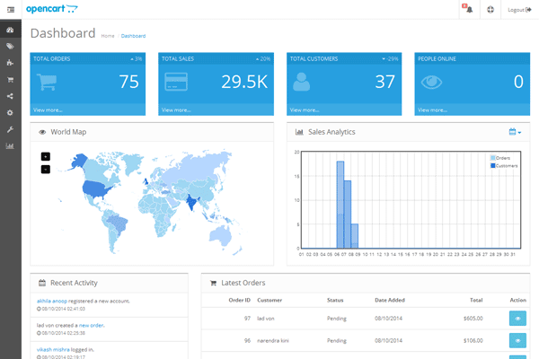The width and height of the screenshot is (539, 359).
Task: Zoom in on the World Map
Action: coord(46,156)
